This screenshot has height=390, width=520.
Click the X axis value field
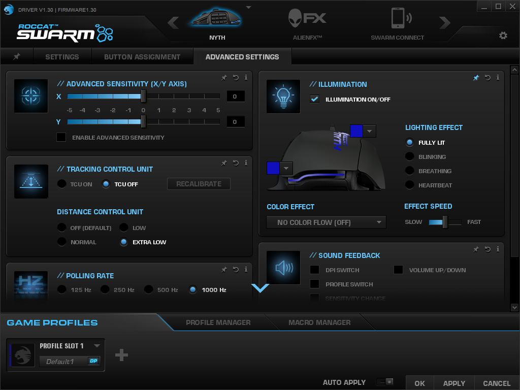[x=236, y=96]
